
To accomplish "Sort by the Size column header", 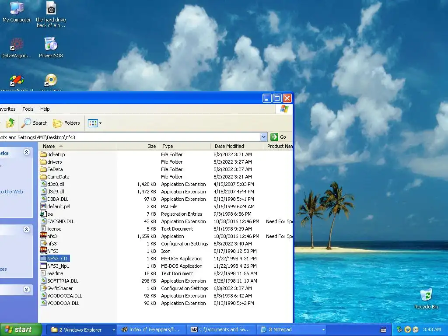I will (137, 146).
